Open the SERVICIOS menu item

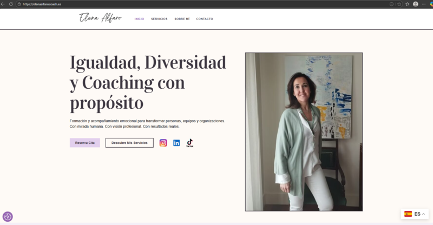[x=159, y=19]
